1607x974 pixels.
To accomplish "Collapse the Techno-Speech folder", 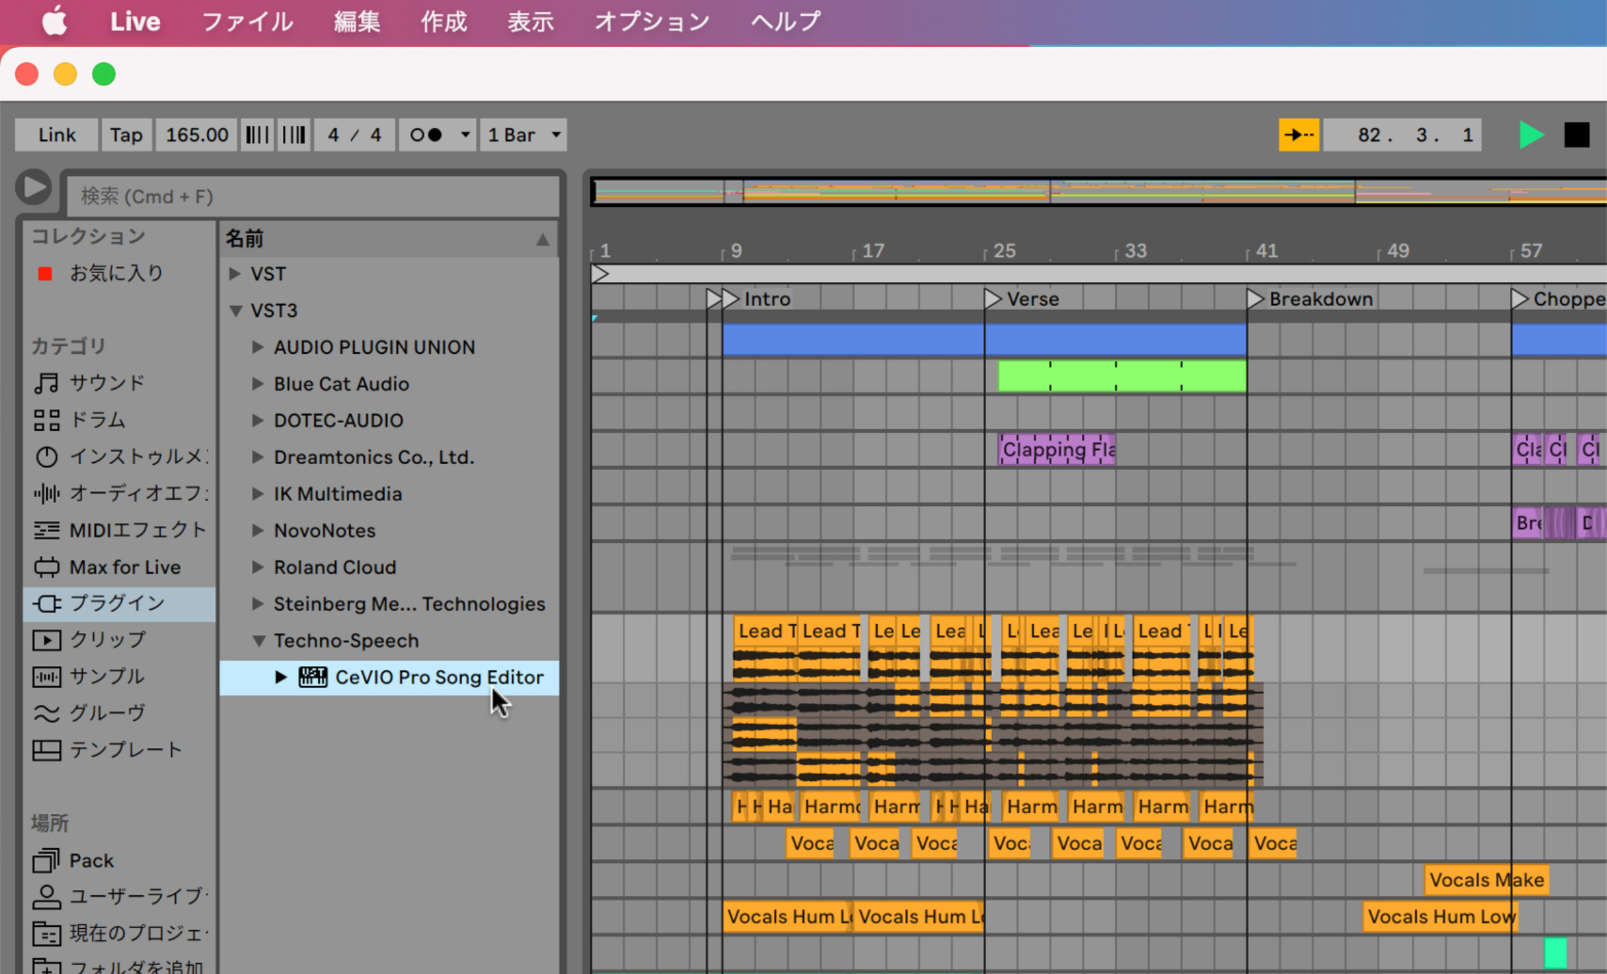I will tap(259, 641).
